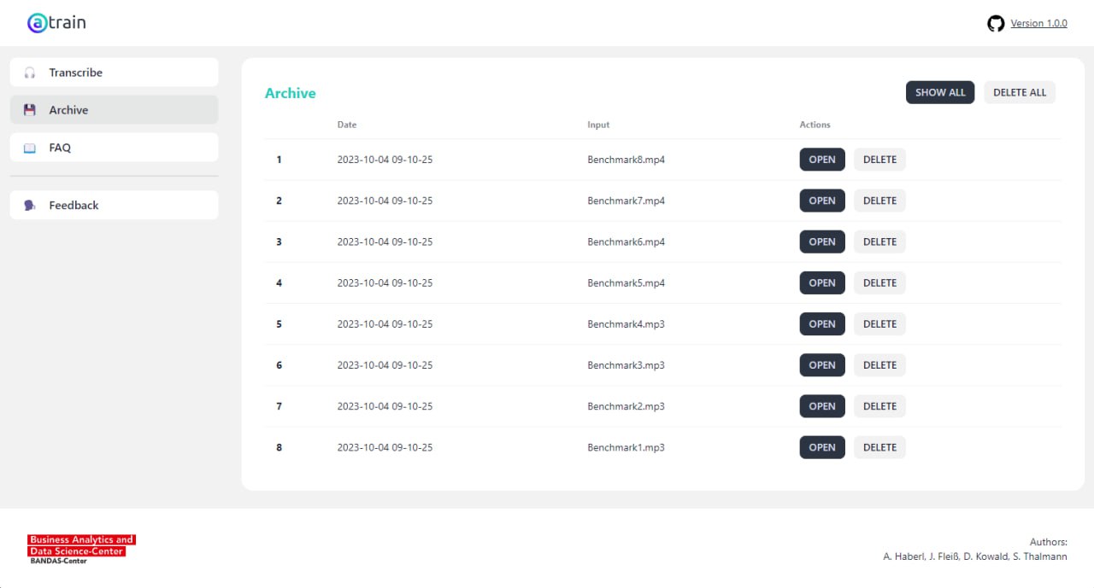Select the FAQ sidebar item
The image size is (1094, 588).
click(x=115, y=148)
